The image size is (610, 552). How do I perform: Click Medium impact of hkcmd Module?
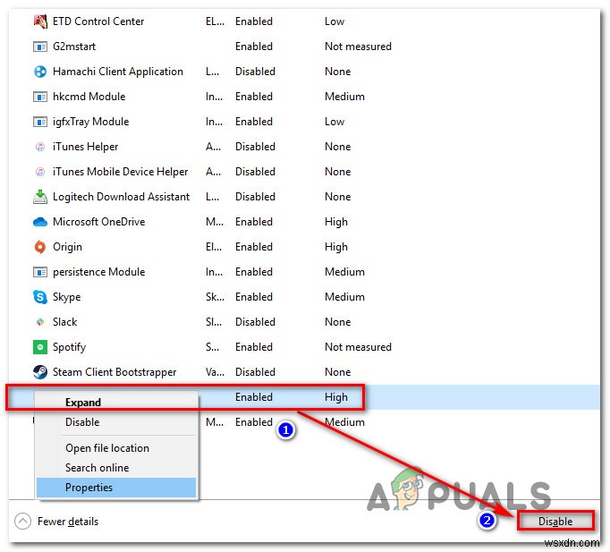click(344, 97)
